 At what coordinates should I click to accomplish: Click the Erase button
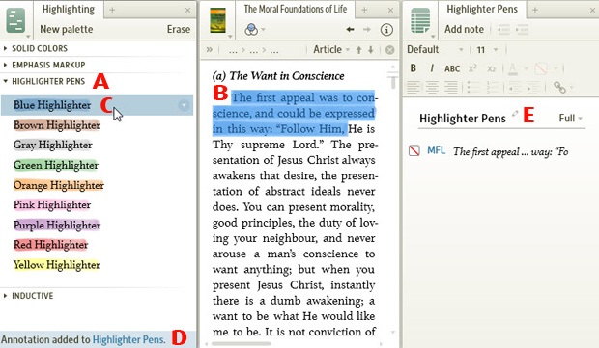click(179, 29)
